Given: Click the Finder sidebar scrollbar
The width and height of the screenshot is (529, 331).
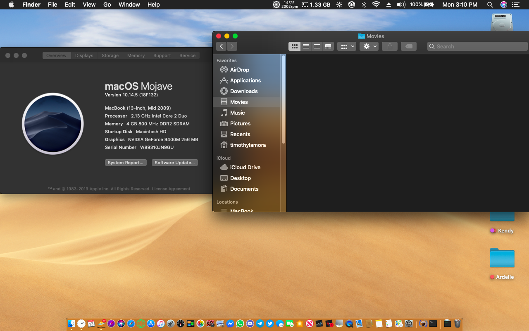Looking at the screenshot, I should point(284,99).
